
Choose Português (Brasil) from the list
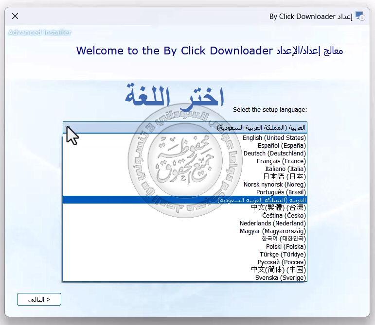coord(282,192)
